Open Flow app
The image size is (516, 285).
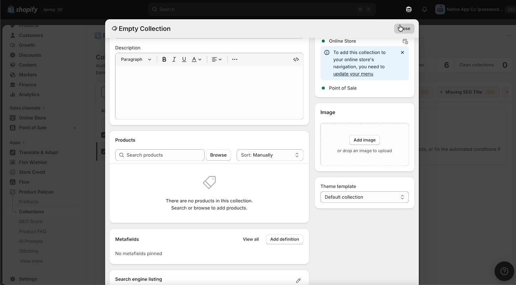point(24,182)
